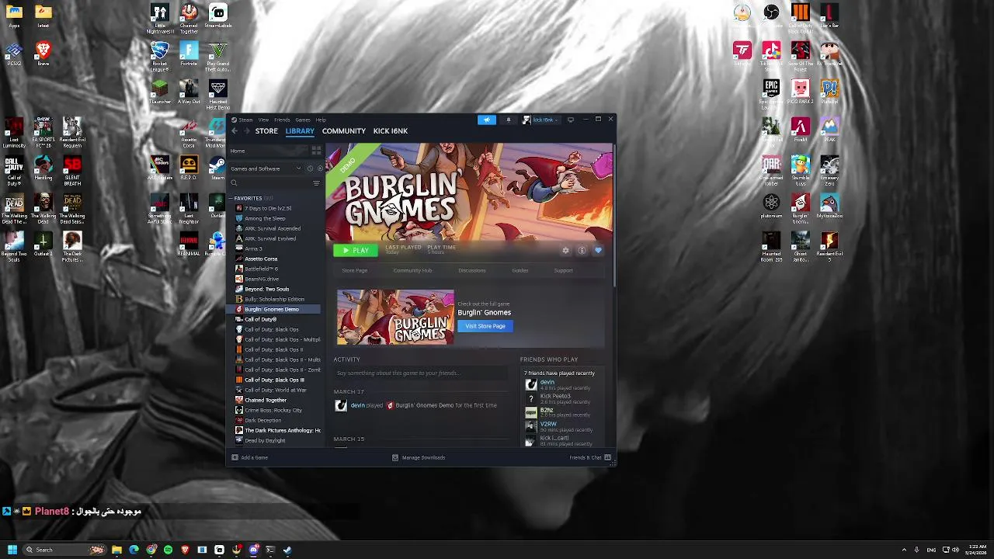Image resolution: width=994 pixels, height=559 pixels.
Task: Open the Steam menu
Action: (245, 120)
